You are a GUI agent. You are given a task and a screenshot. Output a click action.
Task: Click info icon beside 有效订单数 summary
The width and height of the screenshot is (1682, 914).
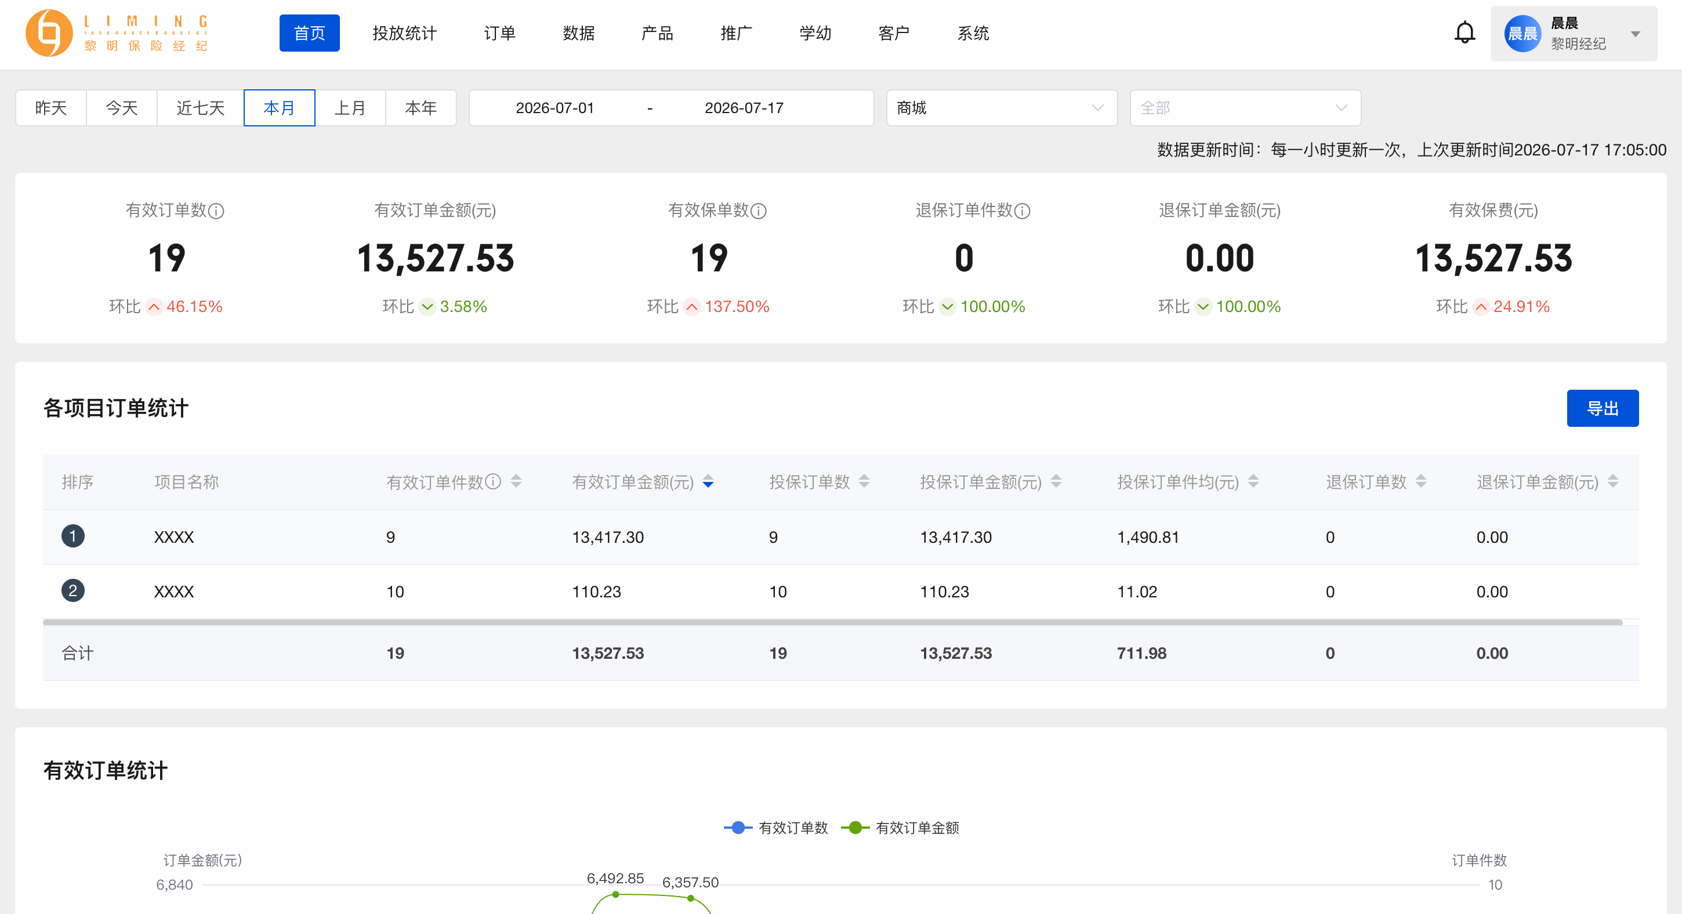click(216, 211)
